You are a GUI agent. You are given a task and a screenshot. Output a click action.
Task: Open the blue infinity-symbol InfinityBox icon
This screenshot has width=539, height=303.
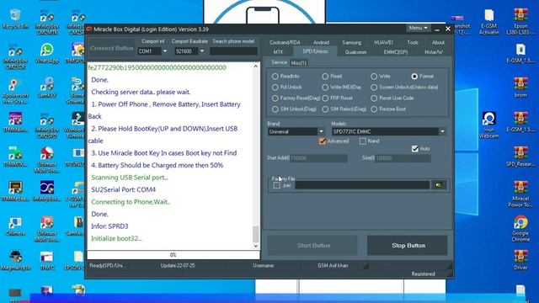(47, 191)
